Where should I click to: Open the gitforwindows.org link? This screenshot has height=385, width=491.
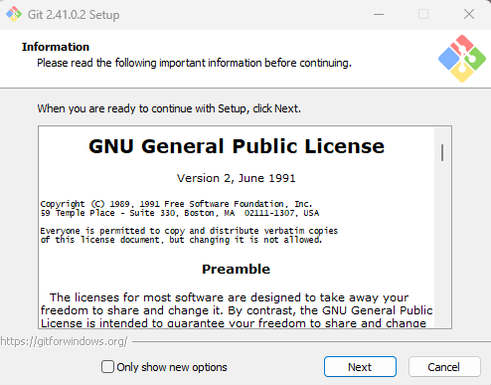tap(64, 341)
